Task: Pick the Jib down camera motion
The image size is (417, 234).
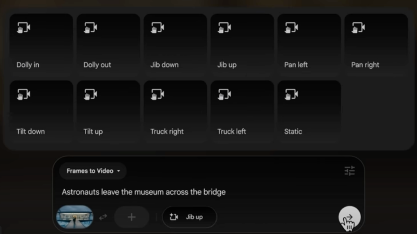Action: tap(175, 45)
